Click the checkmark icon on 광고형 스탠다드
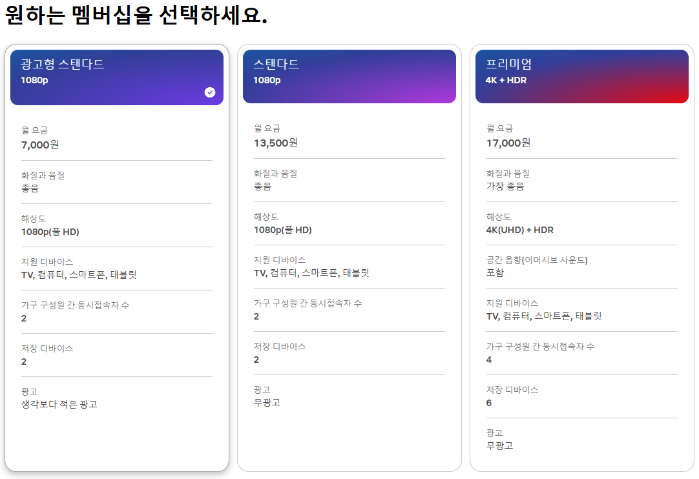699x479 pixels. tap(210, 92)
